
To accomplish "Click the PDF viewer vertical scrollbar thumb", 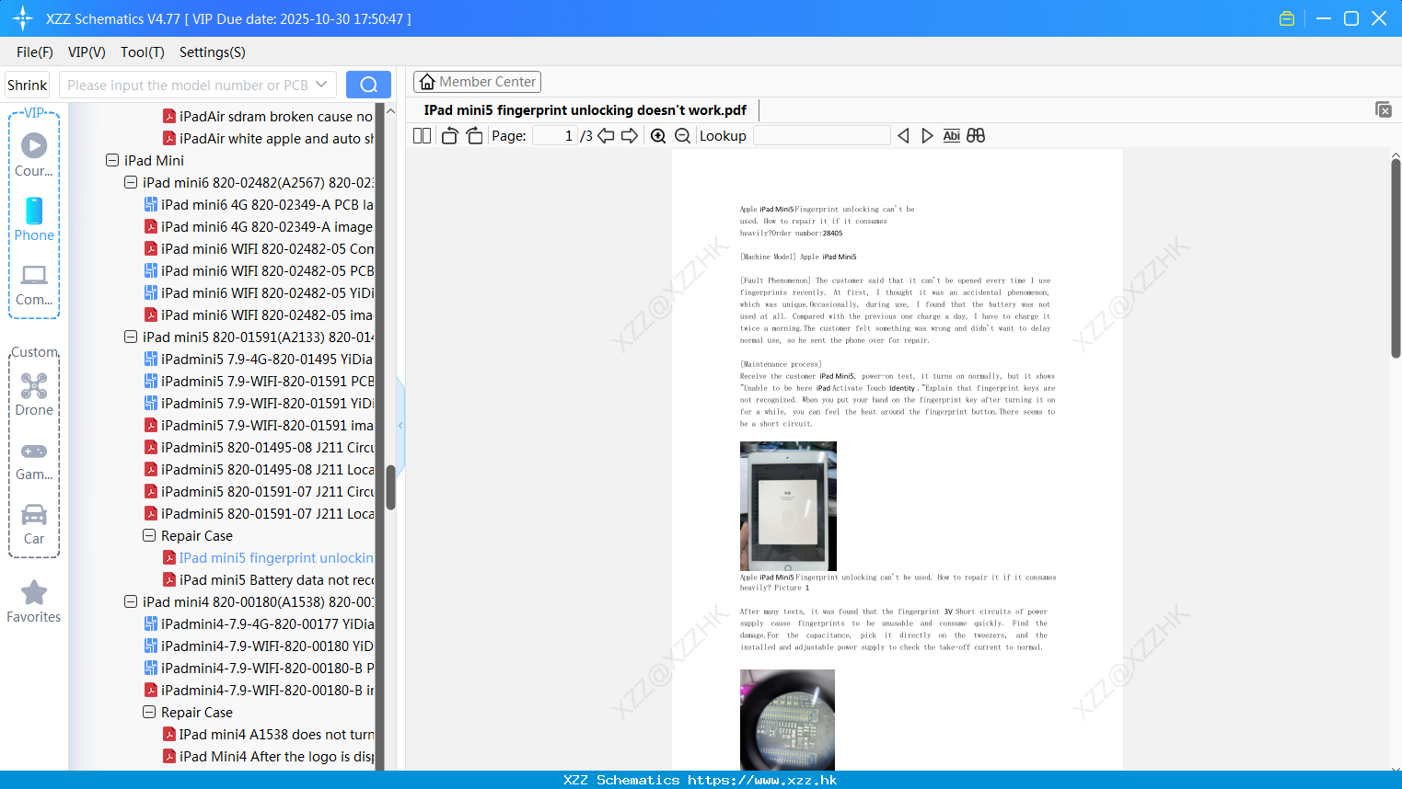I will [x=1396, y=258].
